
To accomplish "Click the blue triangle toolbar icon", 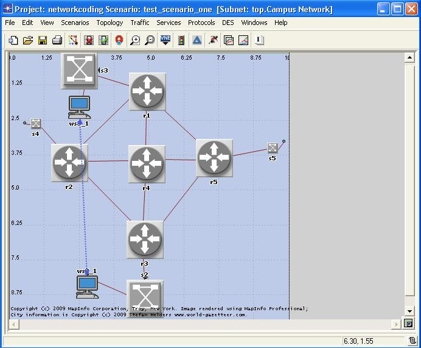I will tap(197, 40).
